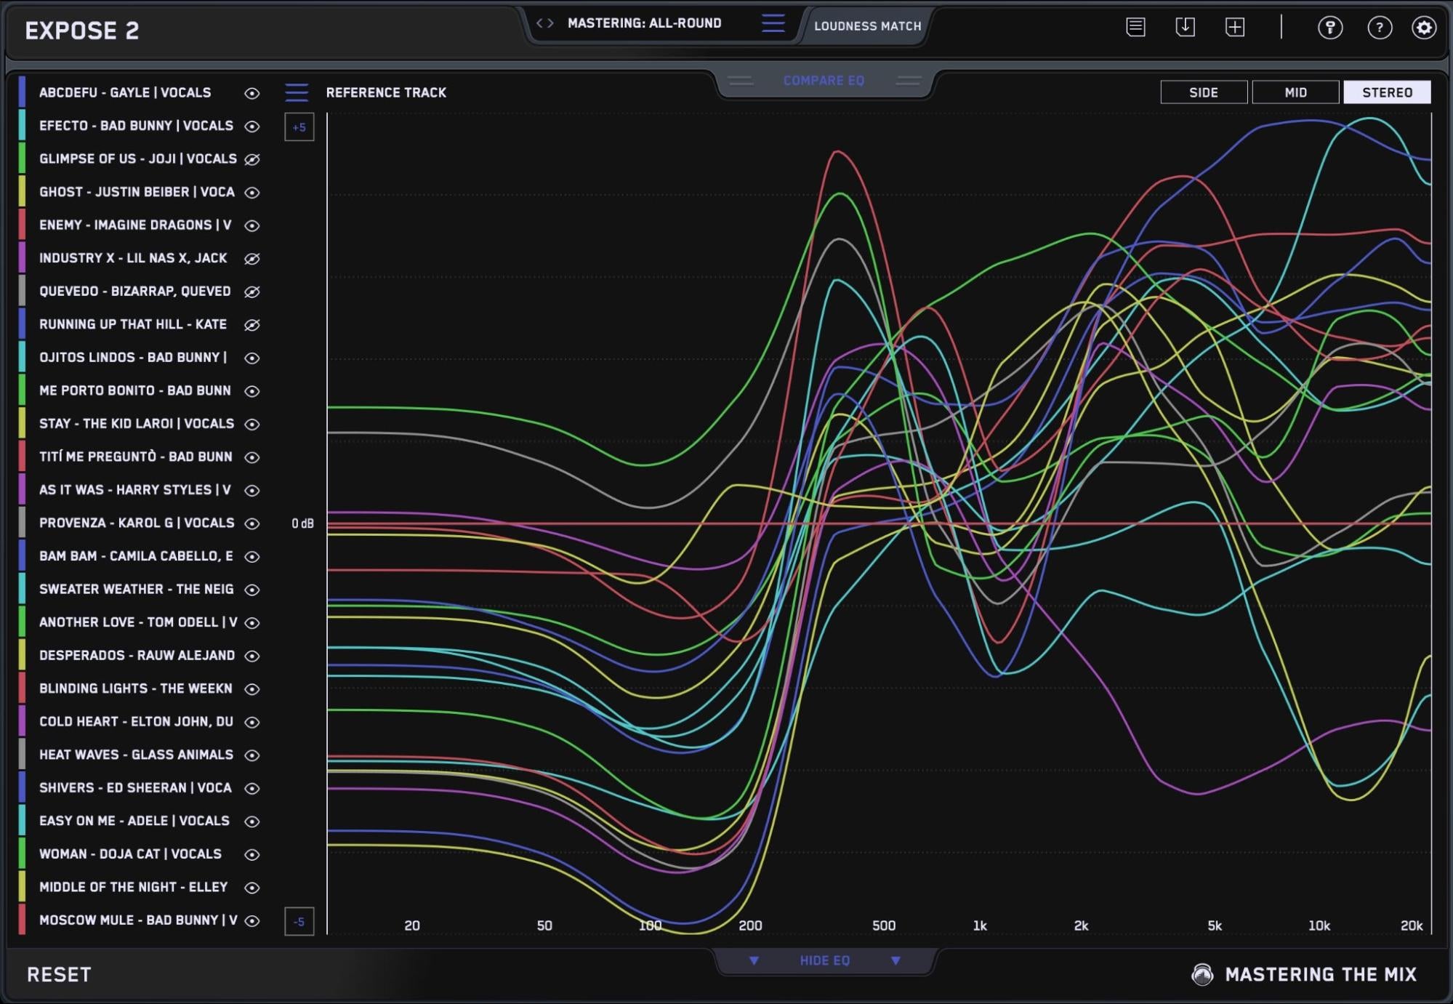Image resolution: width=1453 pixels, height=1004 pixels.
Task: Toggle eye icon for Another Love
Action: click(252, 622)
